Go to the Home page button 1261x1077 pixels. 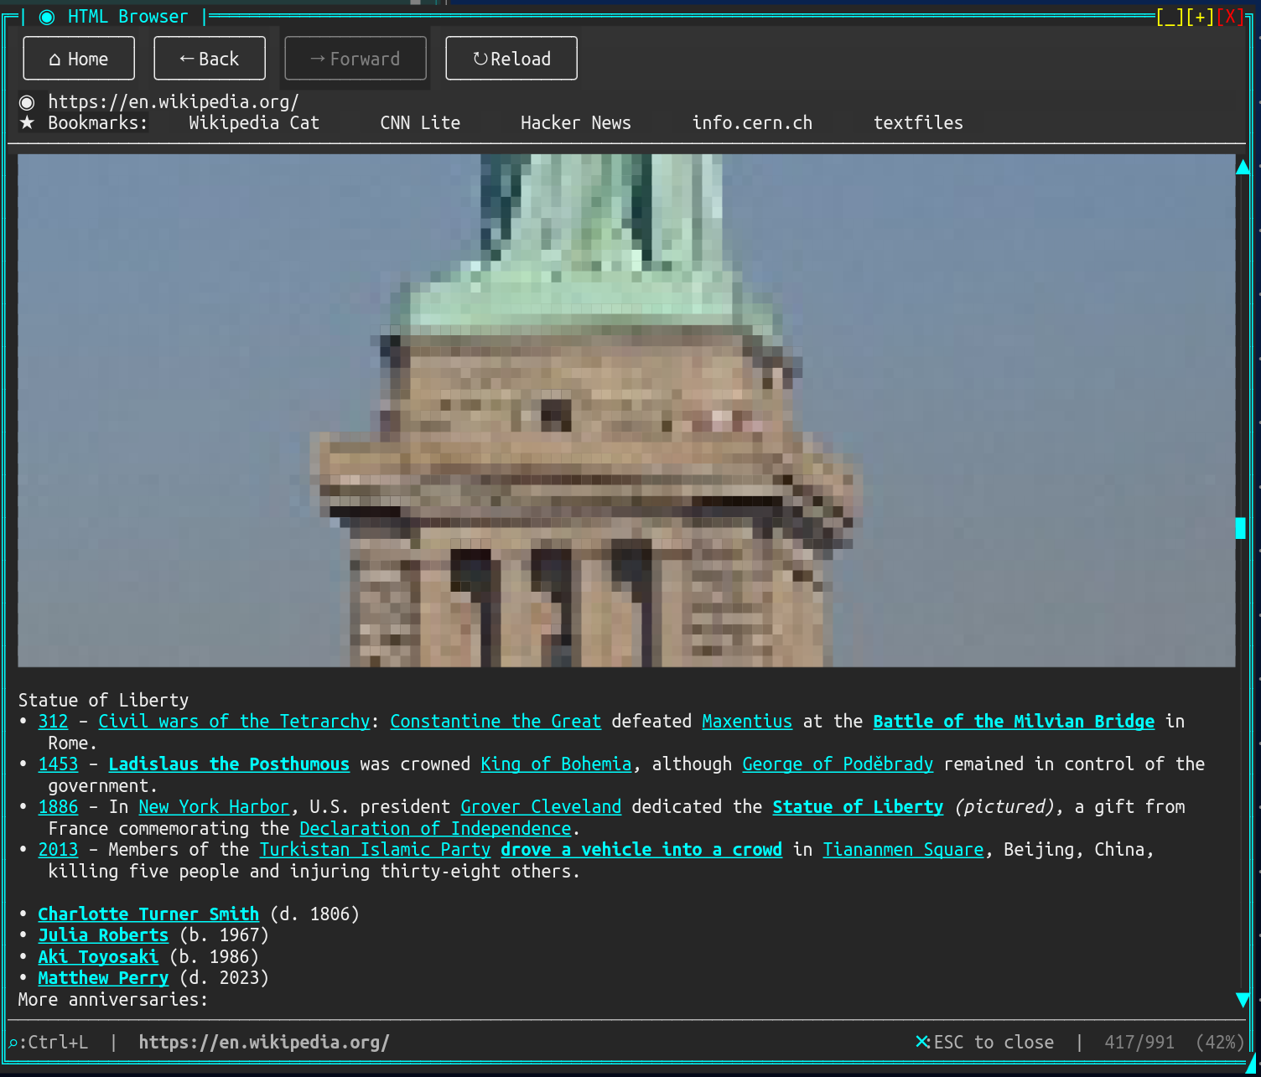[x=79, y=59]
